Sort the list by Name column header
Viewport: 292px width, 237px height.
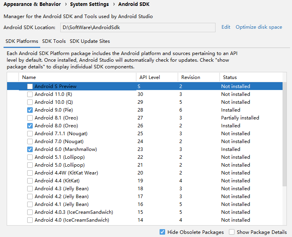(77, 77)
